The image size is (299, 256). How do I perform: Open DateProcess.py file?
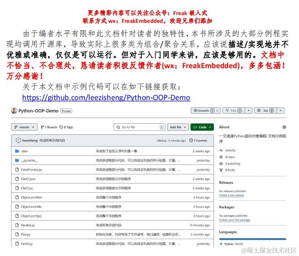click(31, 170)
